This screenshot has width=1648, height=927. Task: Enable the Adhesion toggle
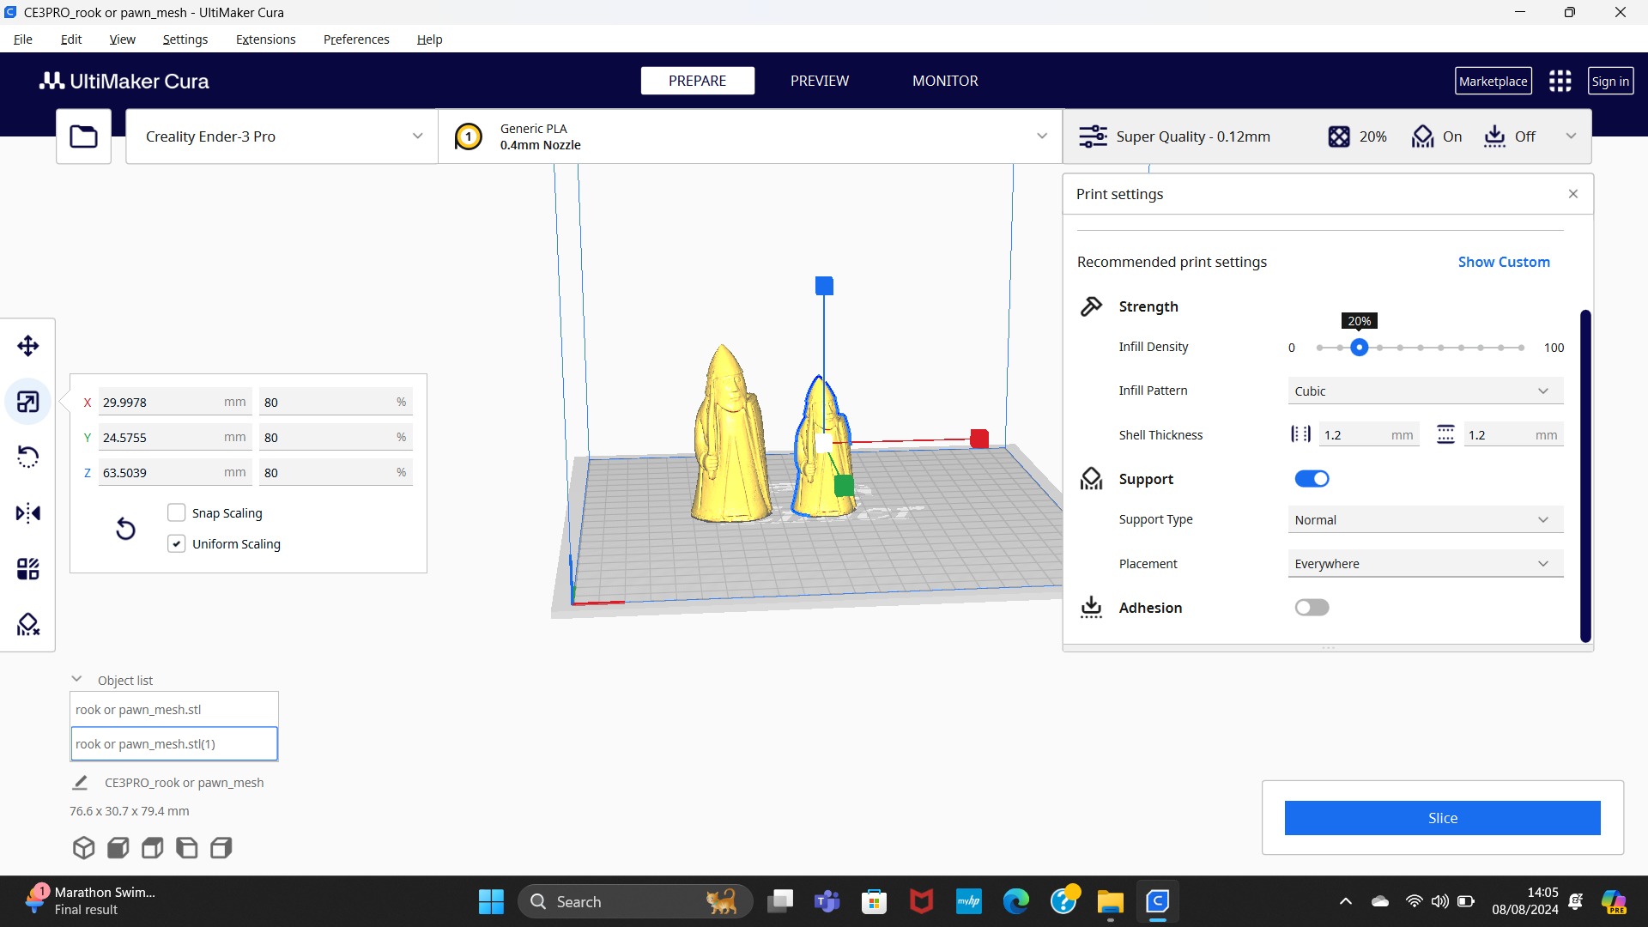click(x=1312, y=608)
